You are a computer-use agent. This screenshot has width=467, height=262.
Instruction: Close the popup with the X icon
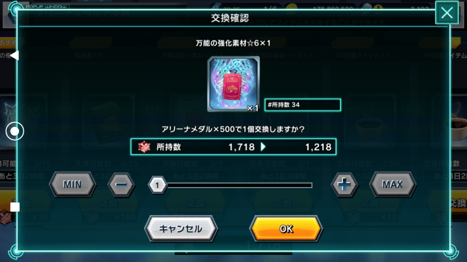pos(447,13)
